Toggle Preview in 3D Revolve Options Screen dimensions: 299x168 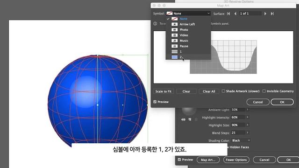point(179,160)
